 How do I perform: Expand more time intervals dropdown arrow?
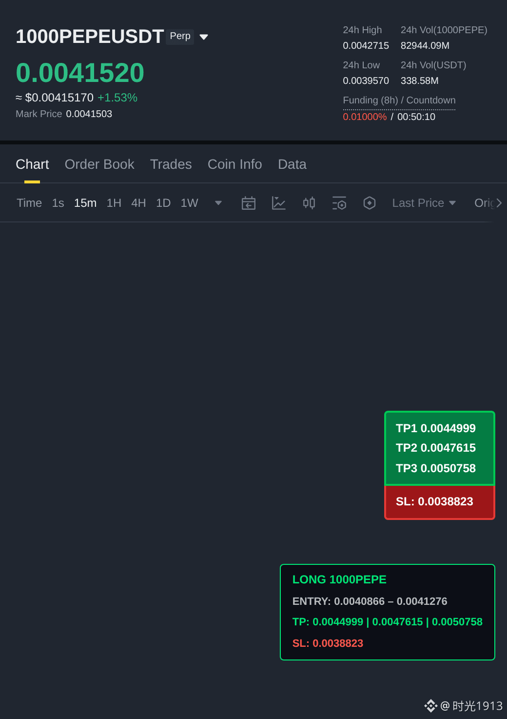point(218,203)
